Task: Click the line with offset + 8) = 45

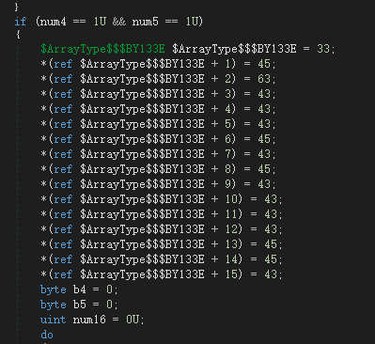Action: [158, 169]
